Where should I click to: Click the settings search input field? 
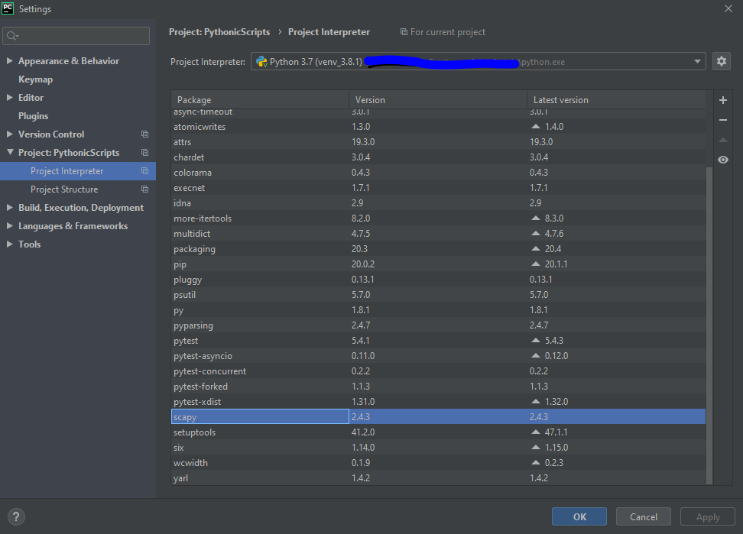click(76, 36)
